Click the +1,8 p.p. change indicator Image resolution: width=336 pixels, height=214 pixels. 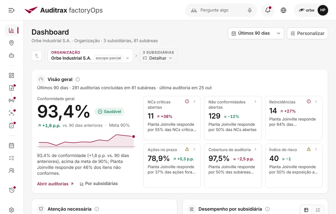pos(49,126)
